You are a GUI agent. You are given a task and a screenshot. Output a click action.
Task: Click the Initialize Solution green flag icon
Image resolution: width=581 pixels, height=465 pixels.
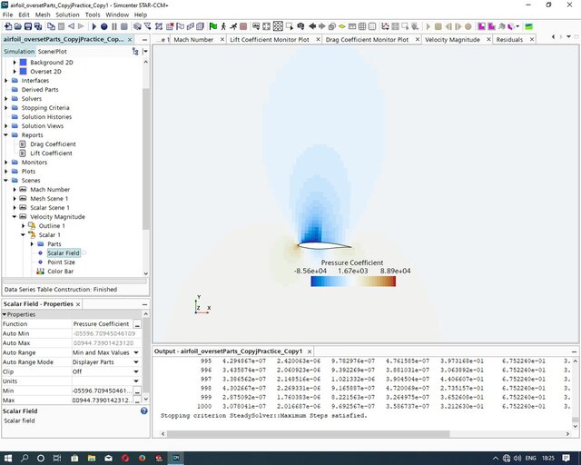(213, 26)
